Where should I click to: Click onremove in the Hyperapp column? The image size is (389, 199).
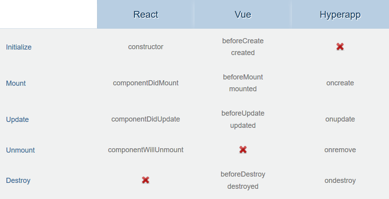340,150
